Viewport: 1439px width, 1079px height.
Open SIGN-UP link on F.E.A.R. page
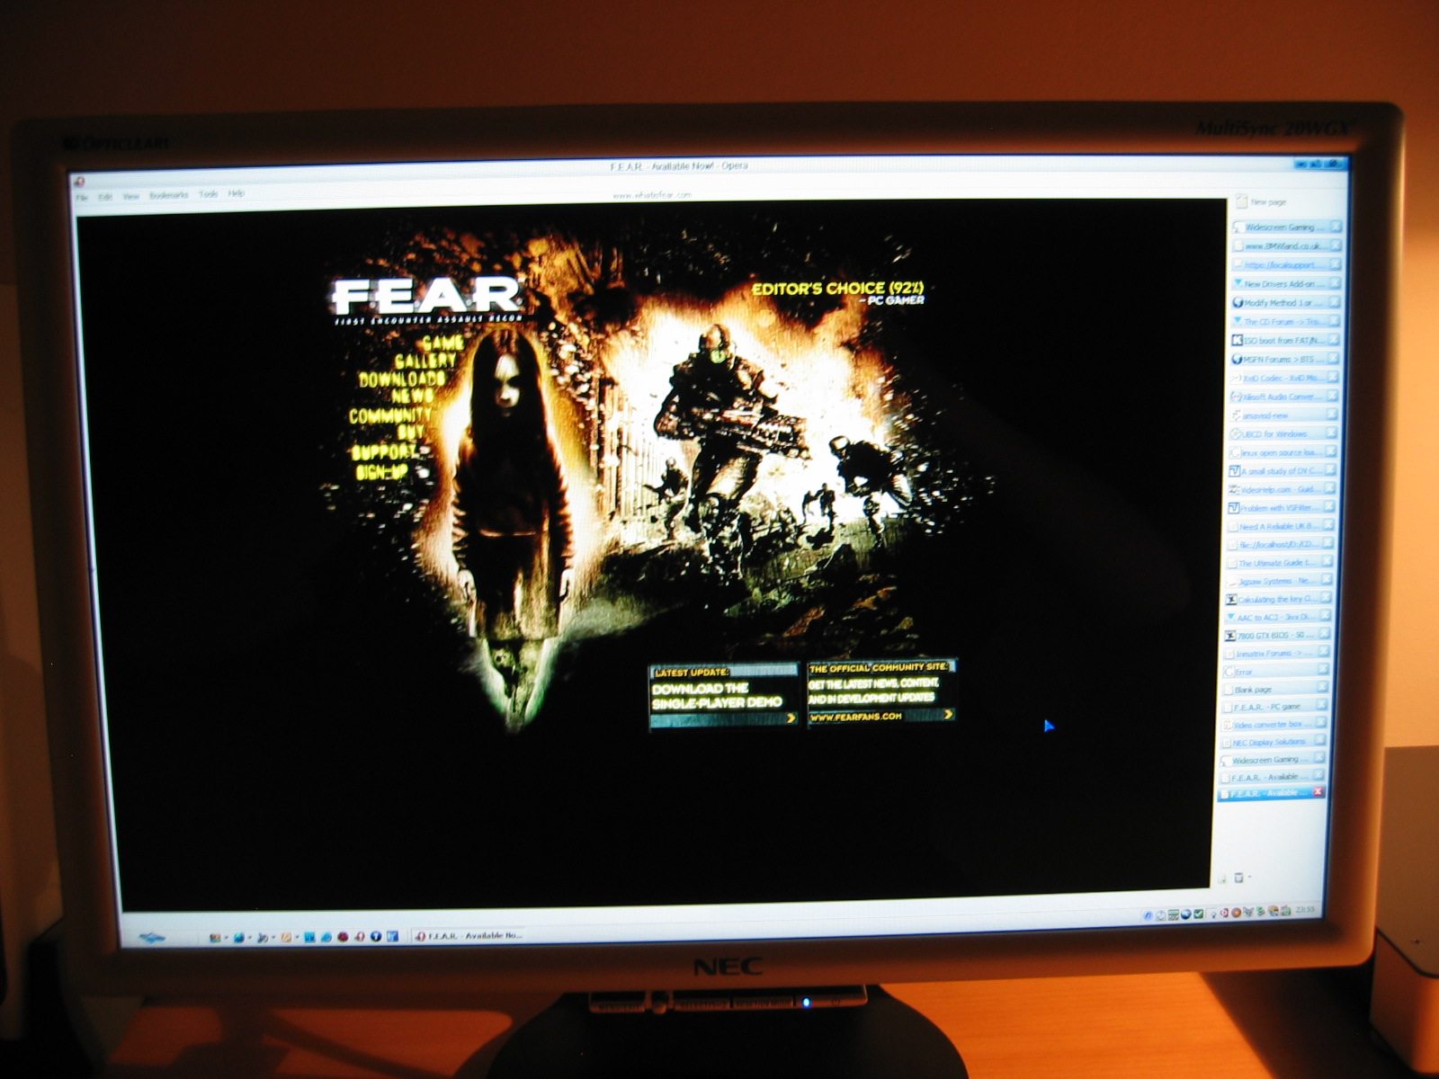[382, 471]
